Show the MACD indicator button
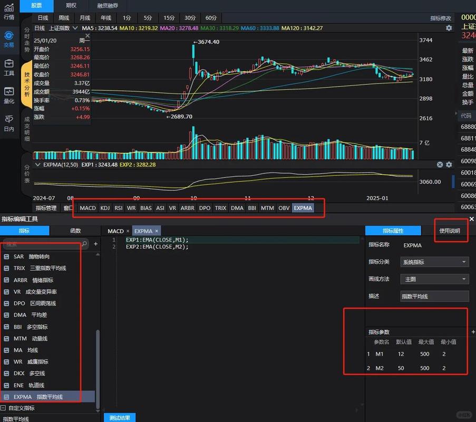Viewport: 476px width, 422px height. pos(88,208)
